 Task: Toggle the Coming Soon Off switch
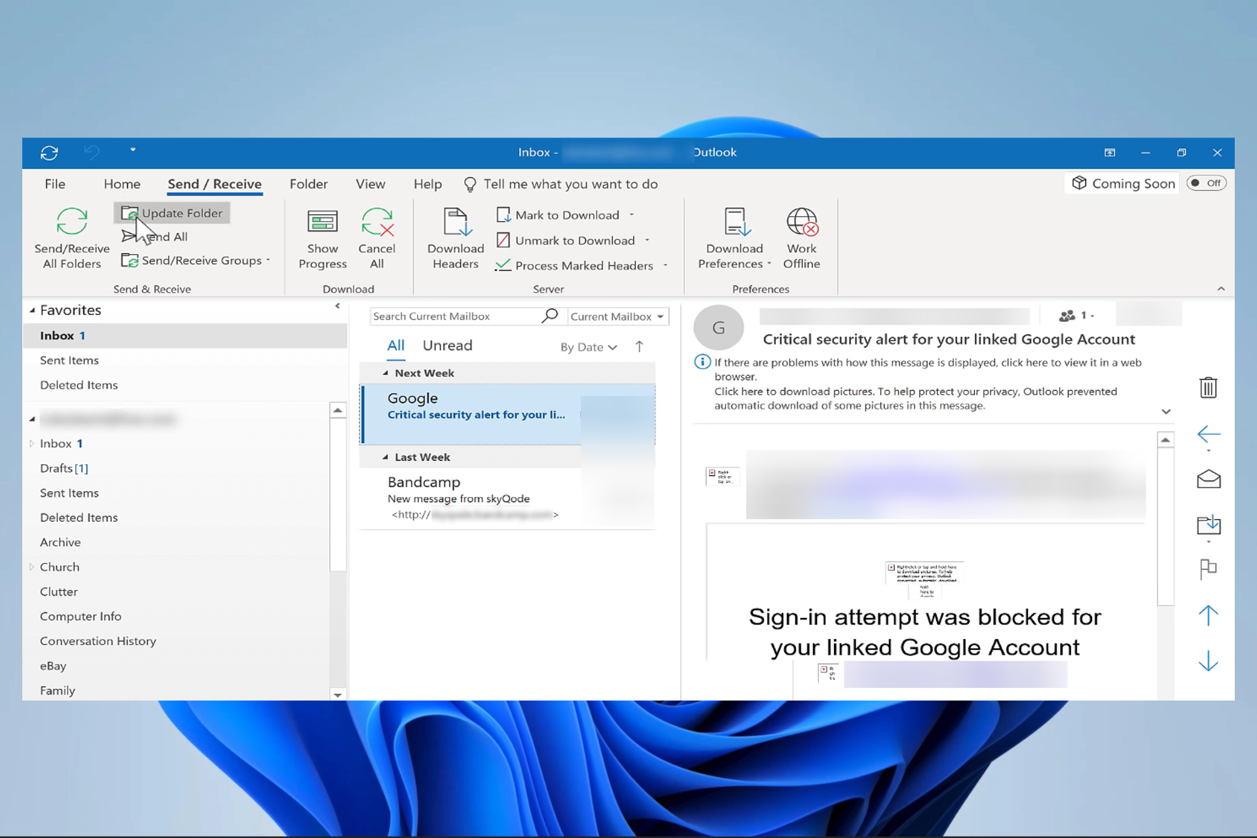click(x=1207, y=183)
